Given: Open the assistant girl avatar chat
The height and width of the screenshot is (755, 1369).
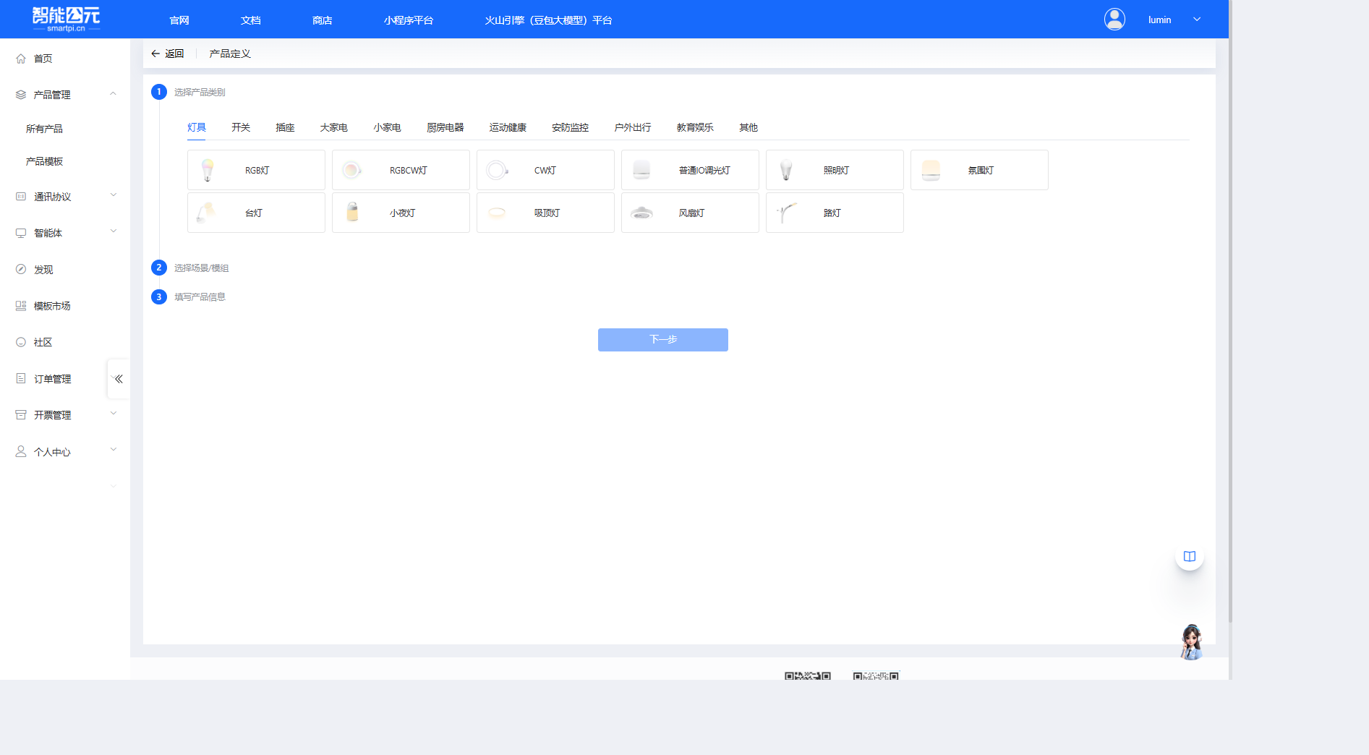Looking at the screenshot, I should 1190,642.
